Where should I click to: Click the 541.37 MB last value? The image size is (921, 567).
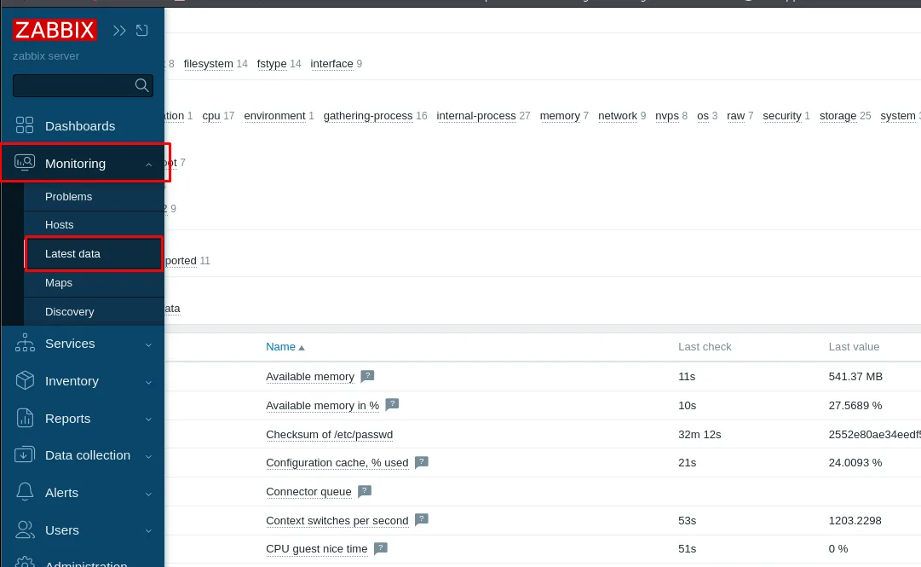(855, 377)
